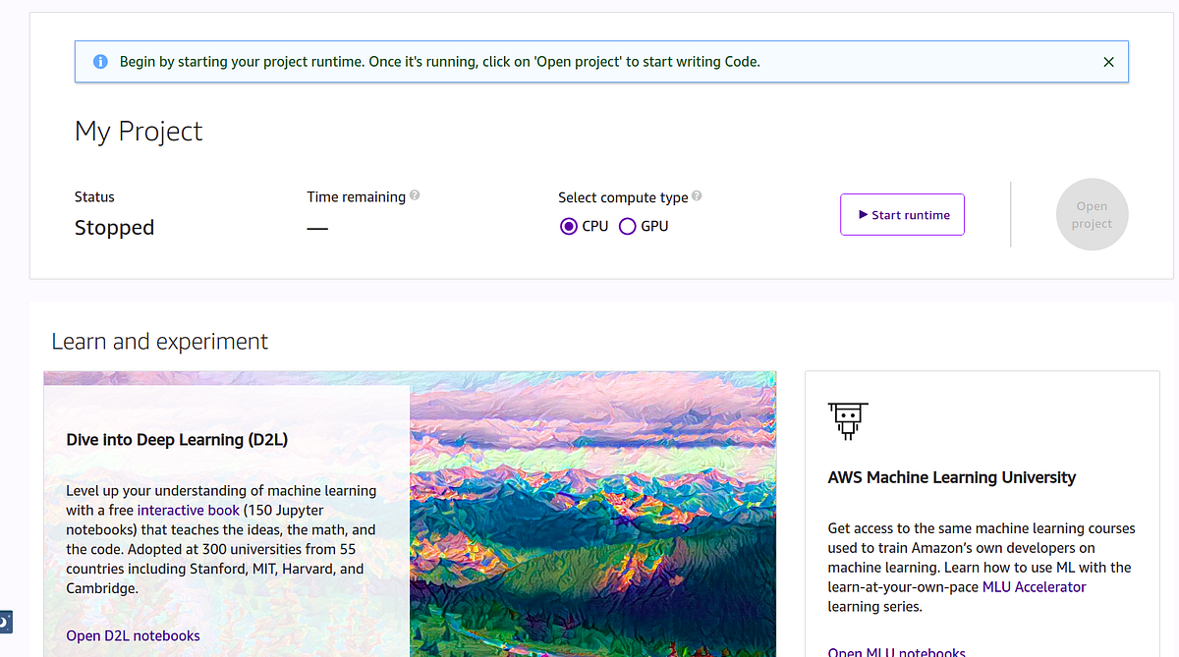This screenshot has width=1179, height=657.
Task: Click the Open project button
Action: [1092, 214]
